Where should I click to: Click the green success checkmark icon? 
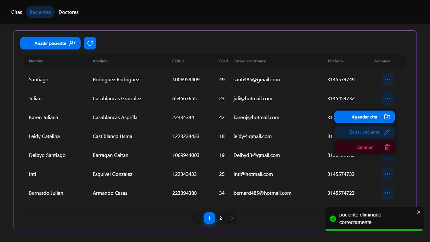[x=333, y=218]
